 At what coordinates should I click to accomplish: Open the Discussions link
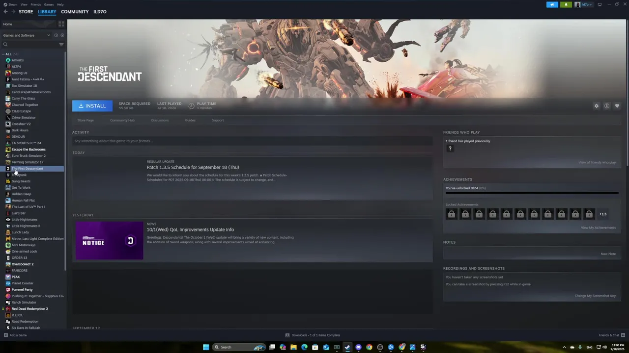pos(160,120)
